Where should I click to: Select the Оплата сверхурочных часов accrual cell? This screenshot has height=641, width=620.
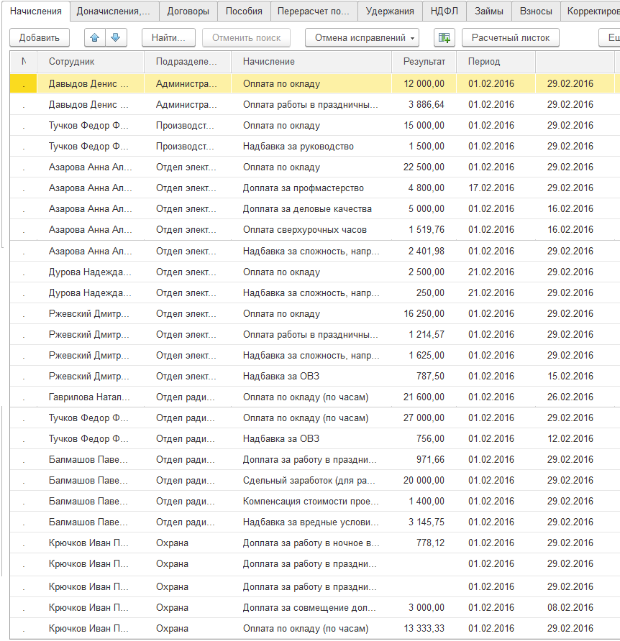pos(305,230)
